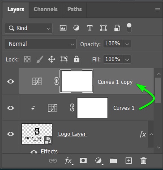Click the Effects label
This screenshot has height=170, width=163.
[x=49, y=151]
